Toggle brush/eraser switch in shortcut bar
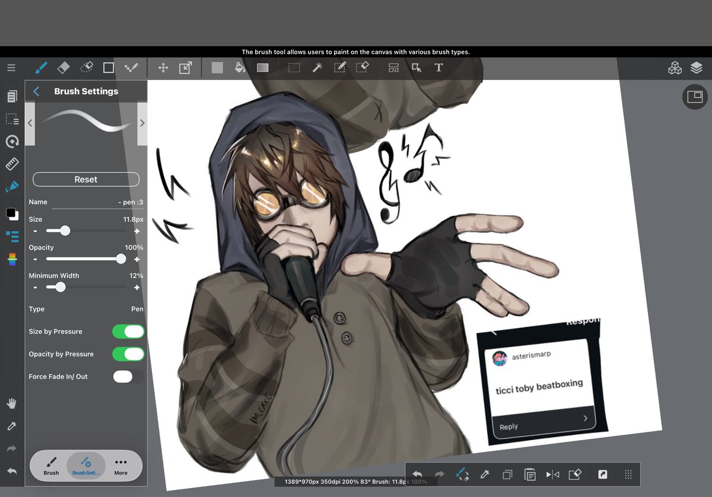This screenshot has width=712, height=497. [462, 474]
